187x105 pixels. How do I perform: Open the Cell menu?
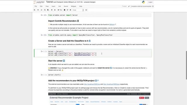click(60, 6)
